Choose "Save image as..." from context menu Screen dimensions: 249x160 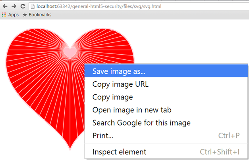(119, 72)
